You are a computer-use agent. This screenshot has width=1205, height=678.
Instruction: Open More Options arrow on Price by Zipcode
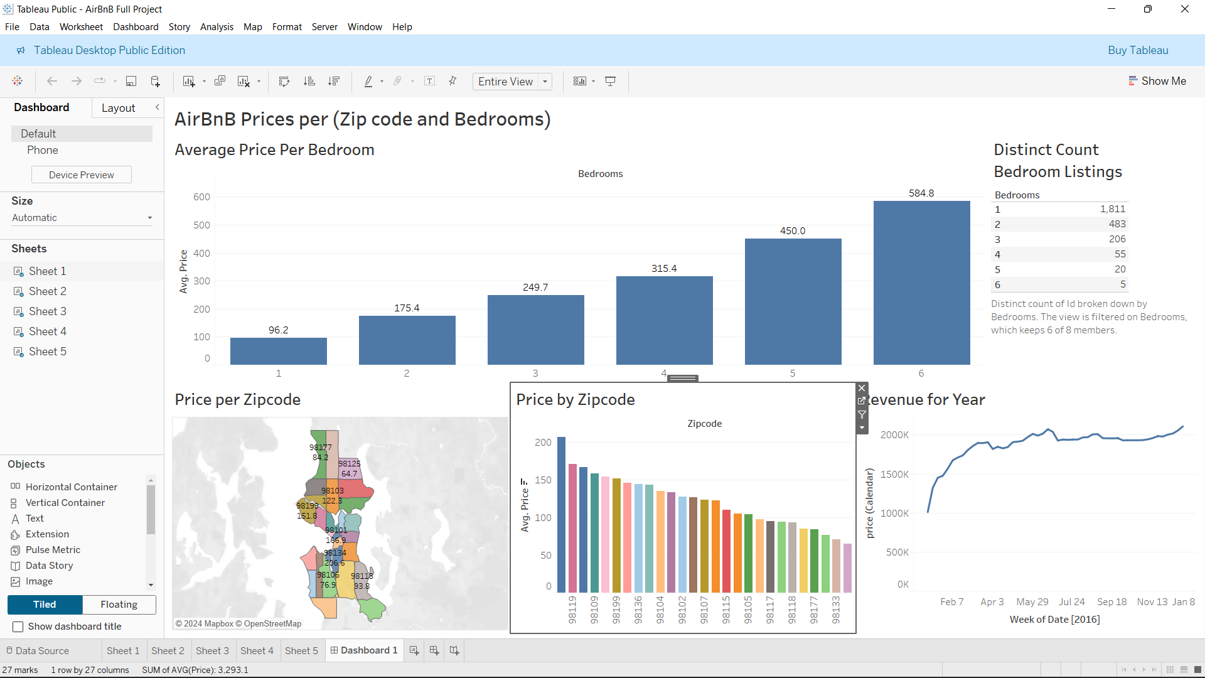[x=862, y=428]
